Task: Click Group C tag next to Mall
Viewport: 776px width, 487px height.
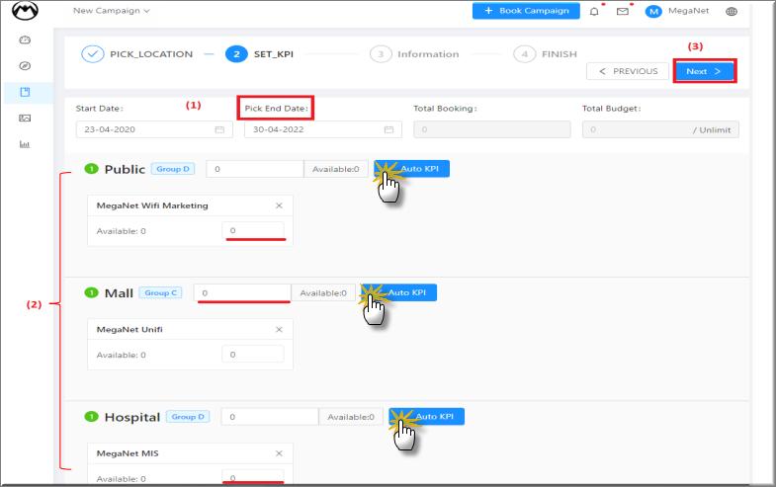Action: [x=161, y=292]
